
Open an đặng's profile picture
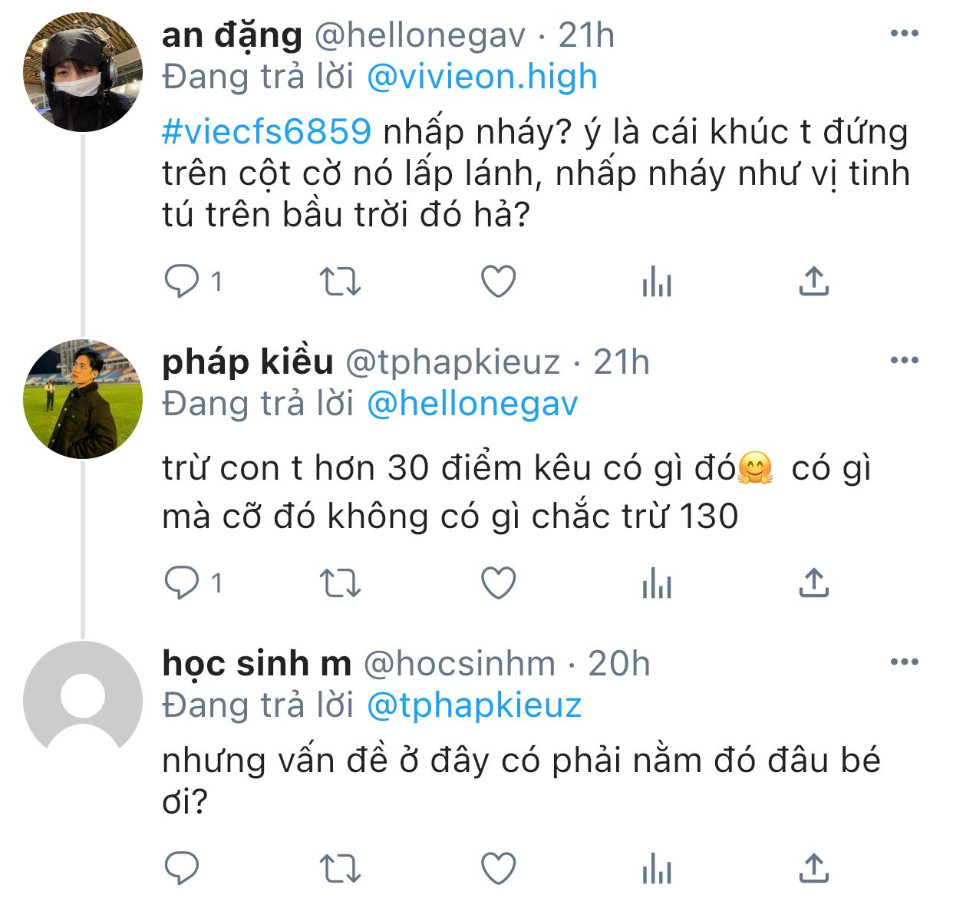pyautogui.click(x=83, y=72)
